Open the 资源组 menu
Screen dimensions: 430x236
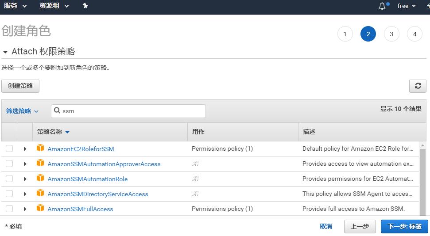(54, 6)
